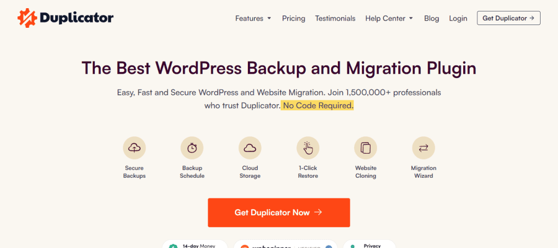Open the Migration Wizard arrows icon
Screen dimensions: 558x248
423,148
